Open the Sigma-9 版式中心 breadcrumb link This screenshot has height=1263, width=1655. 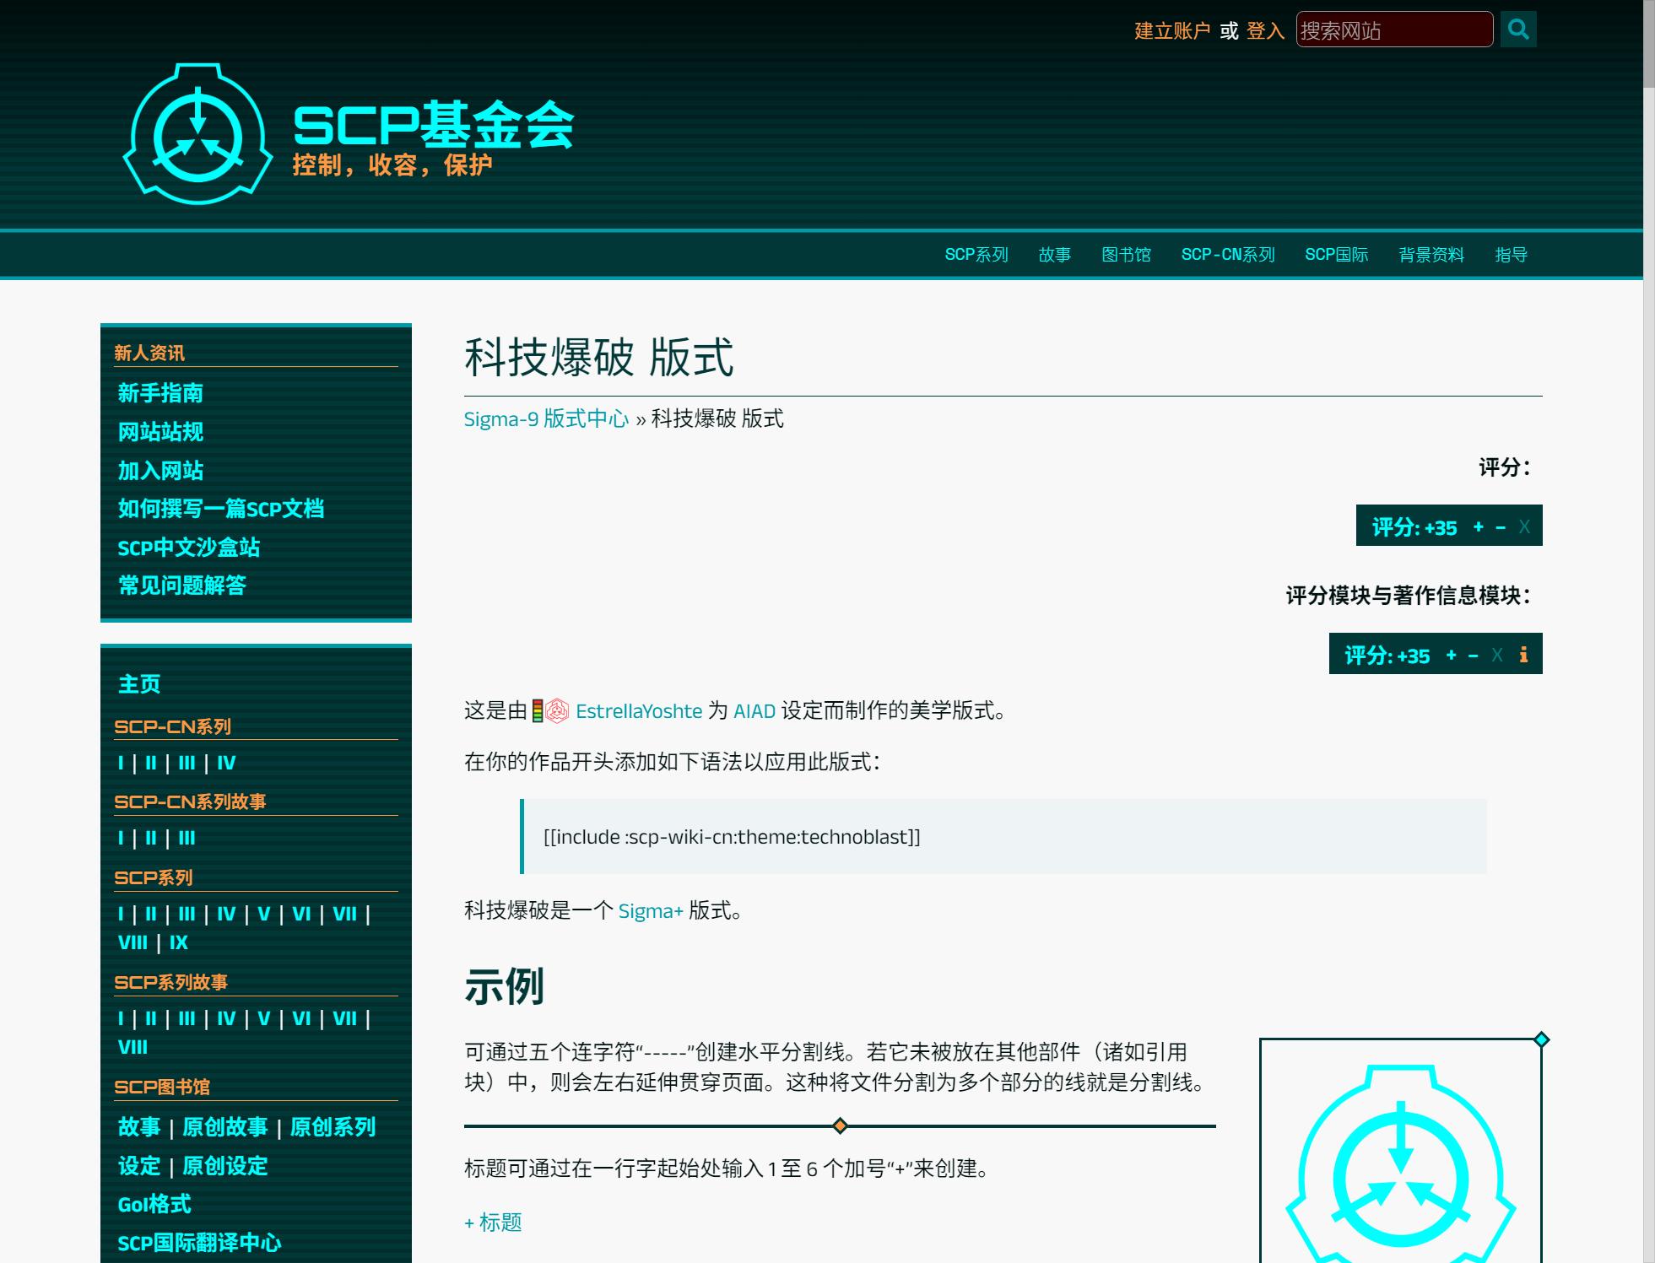(546, 418)
